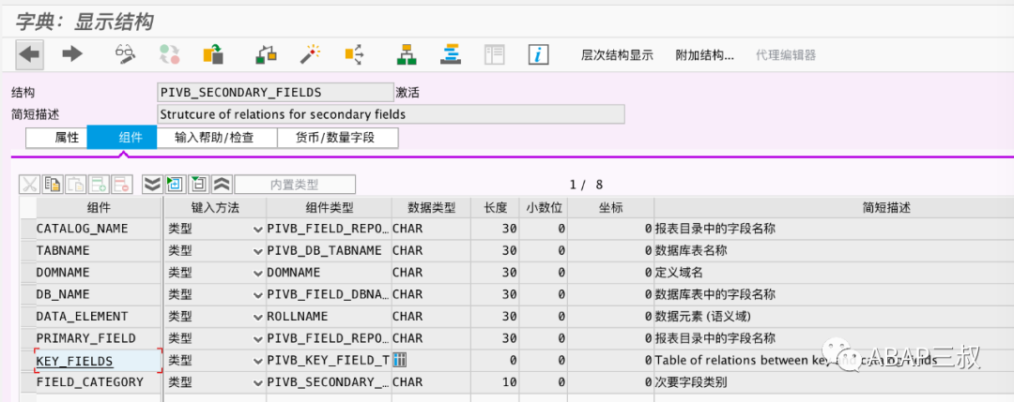This screenshot has height=402, width=1014.
Task: Click the 代理编辑器 button
Action: click(786, 55)
